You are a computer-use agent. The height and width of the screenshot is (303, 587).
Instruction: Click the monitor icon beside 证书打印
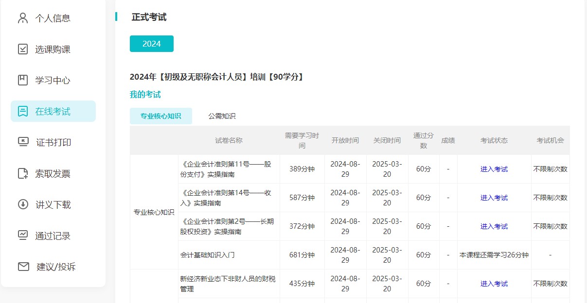[x=23, y=142]
